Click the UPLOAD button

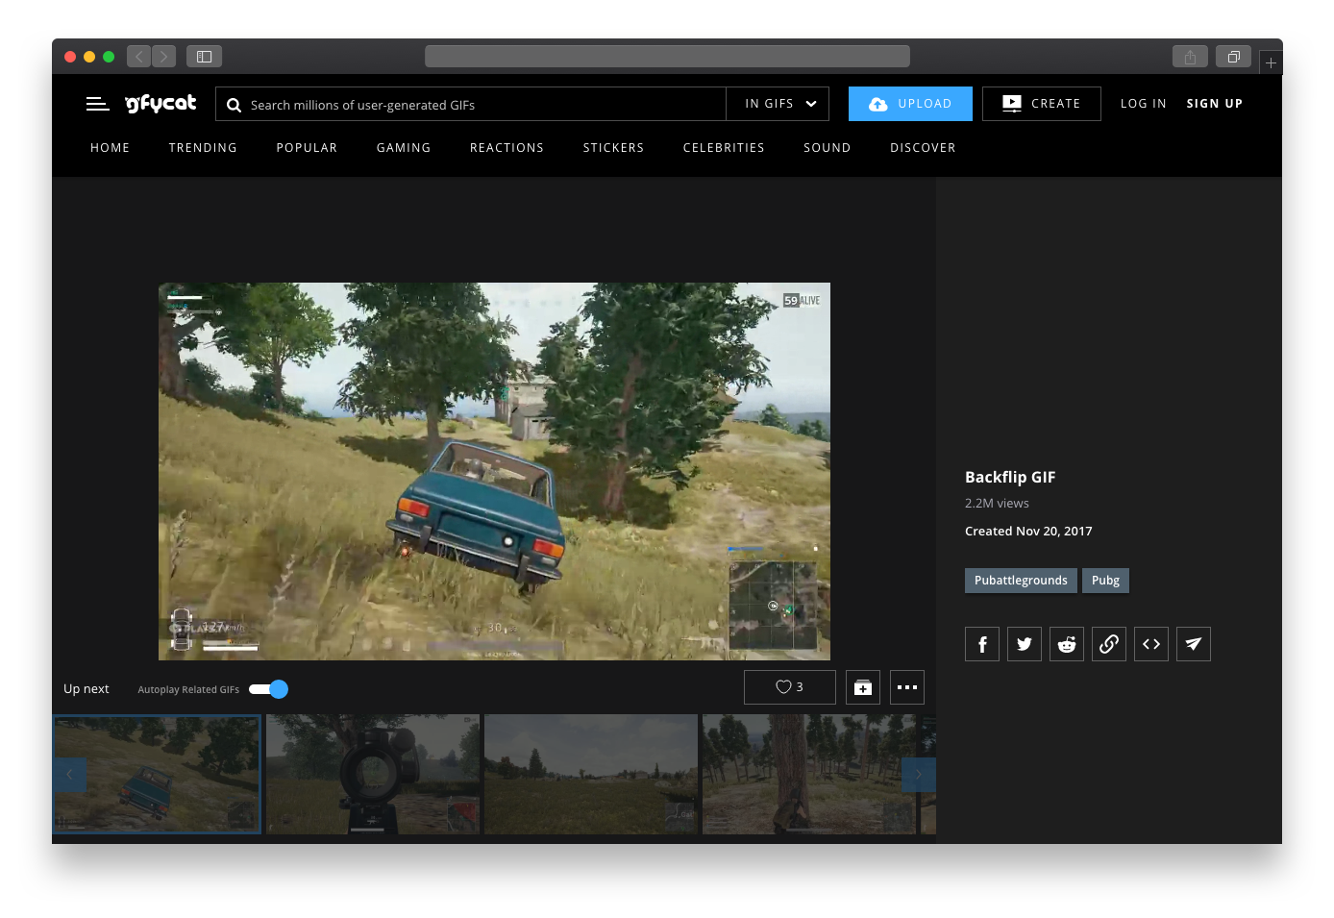coord(910,104)
